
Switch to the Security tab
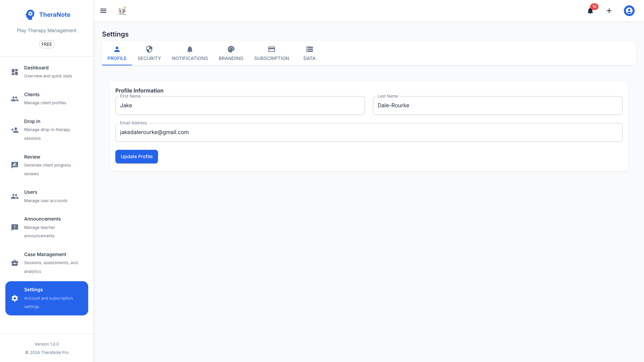tap(149, 53)
